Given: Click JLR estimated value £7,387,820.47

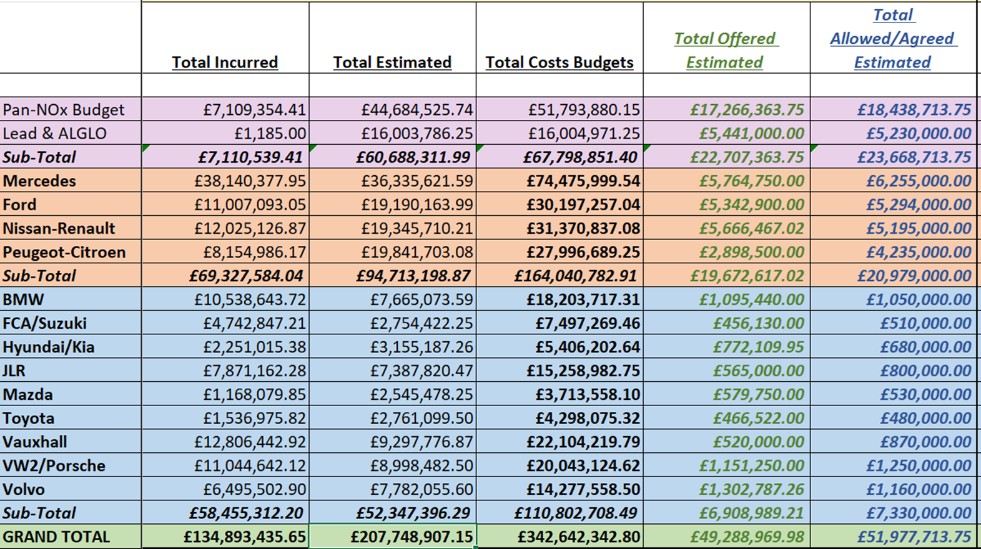Looking at the screenshot, I should click(x=393, y=371).
